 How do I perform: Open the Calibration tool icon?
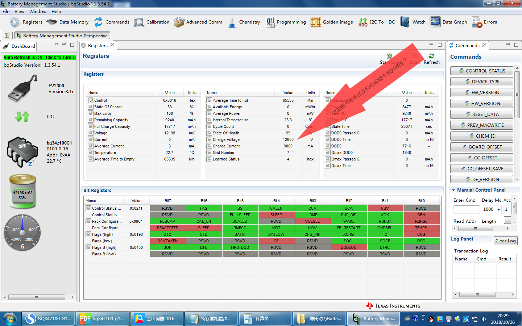click(x=139, y=22)
